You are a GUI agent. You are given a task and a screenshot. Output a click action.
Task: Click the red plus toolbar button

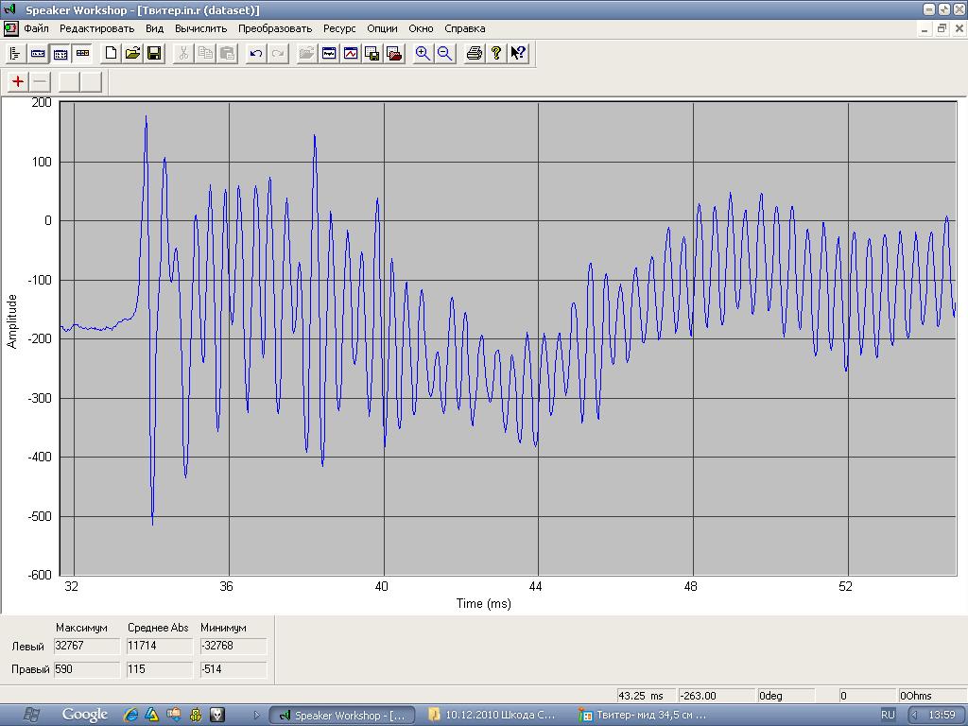coord(18,81)
